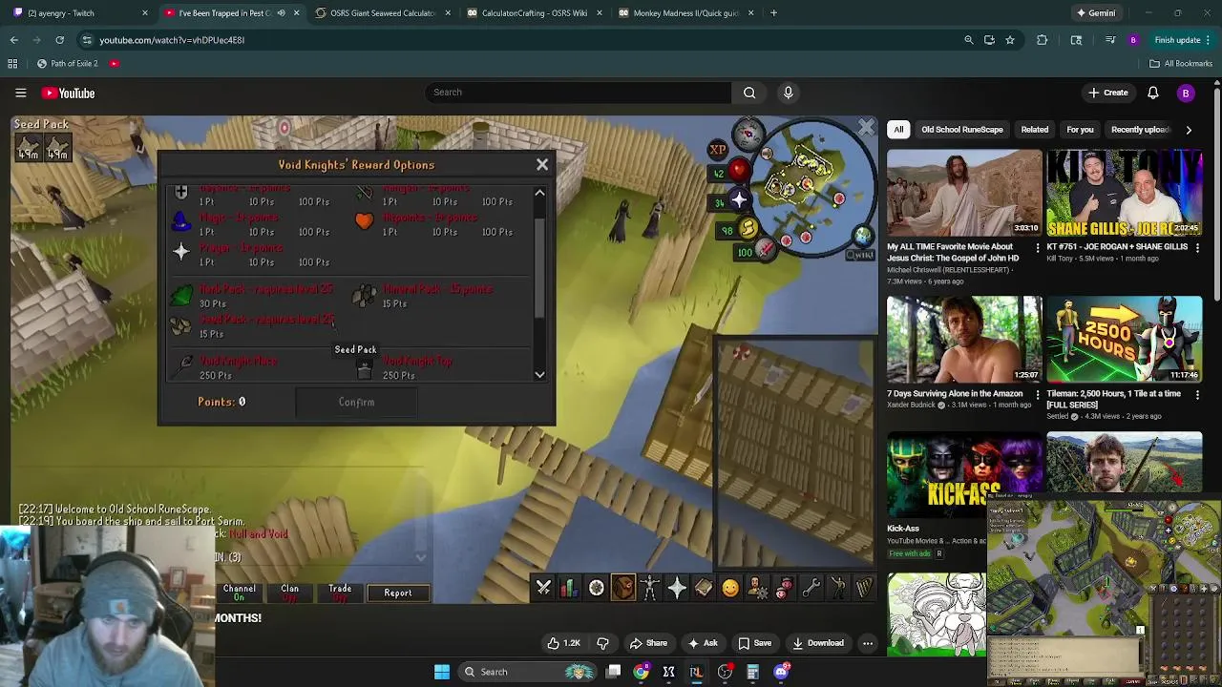Close the Void Knights' Reward Options window
The width and height of the screenshot is (1222, 687).
click(x=542, y=165)
